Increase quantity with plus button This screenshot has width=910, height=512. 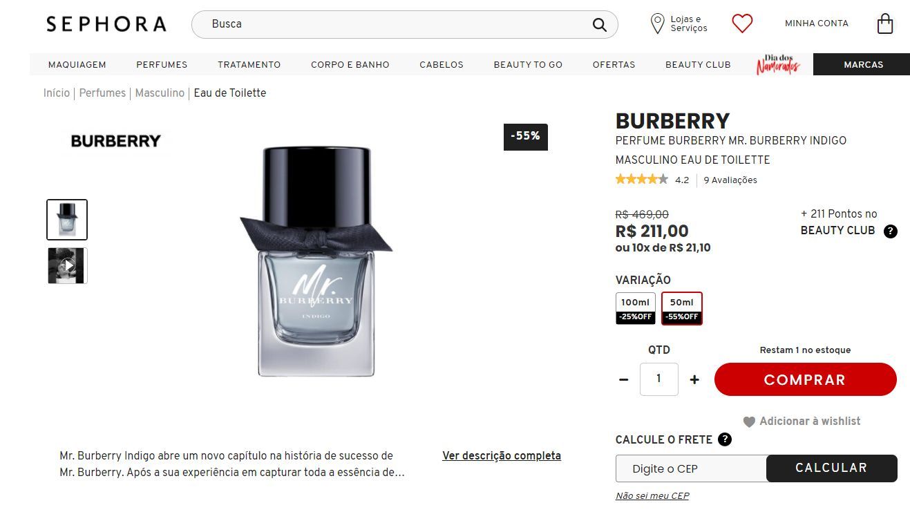[694, 379]
